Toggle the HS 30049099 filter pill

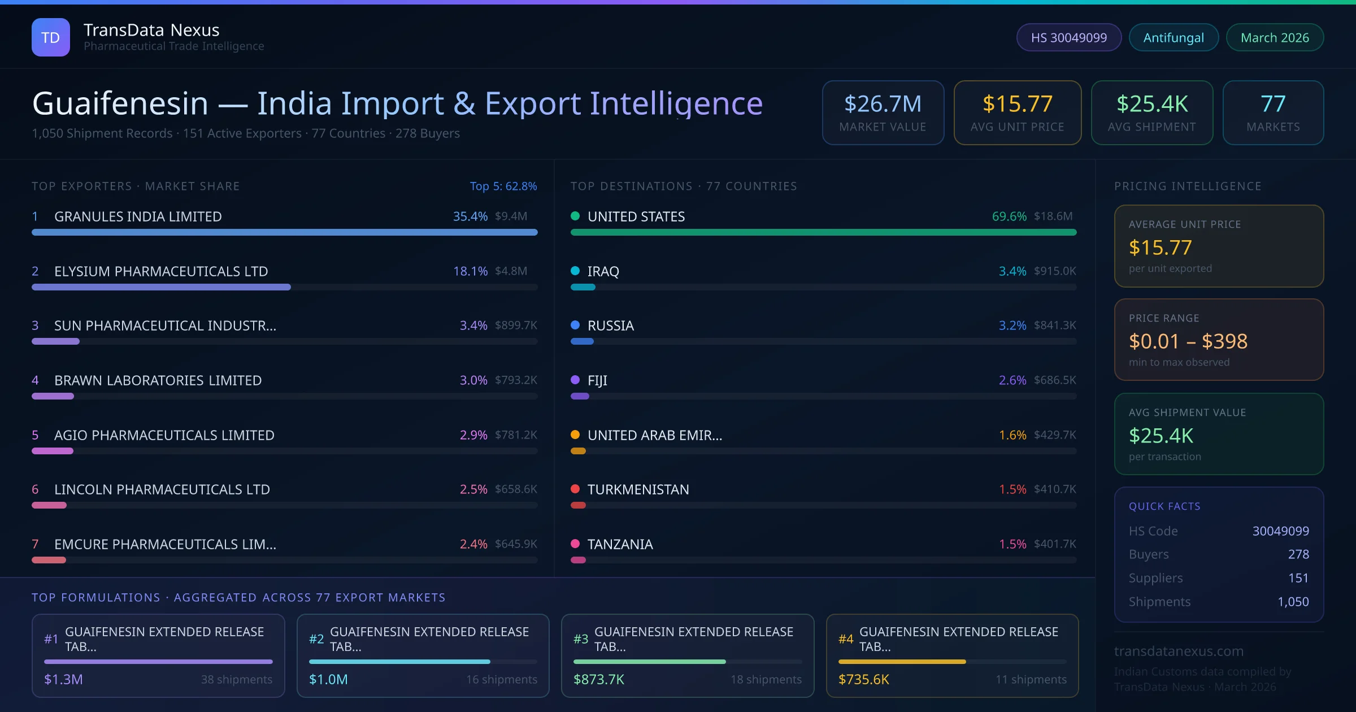click(x=1068, y=37)
